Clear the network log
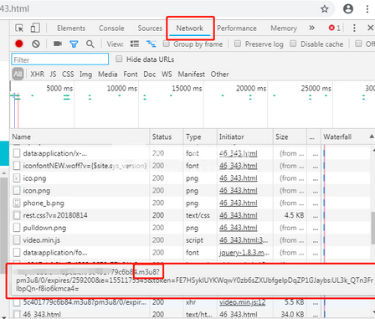This screenshot has height=319, width=375. click(36, 44)
